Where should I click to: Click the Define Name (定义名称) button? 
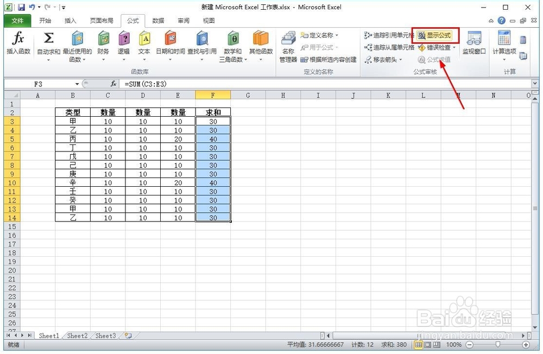[320, 34]
